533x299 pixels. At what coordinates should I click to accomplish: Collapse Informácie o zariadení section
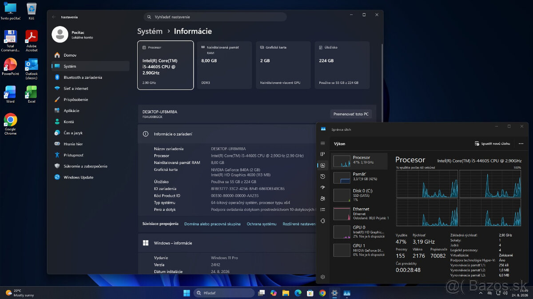[227, 134]
